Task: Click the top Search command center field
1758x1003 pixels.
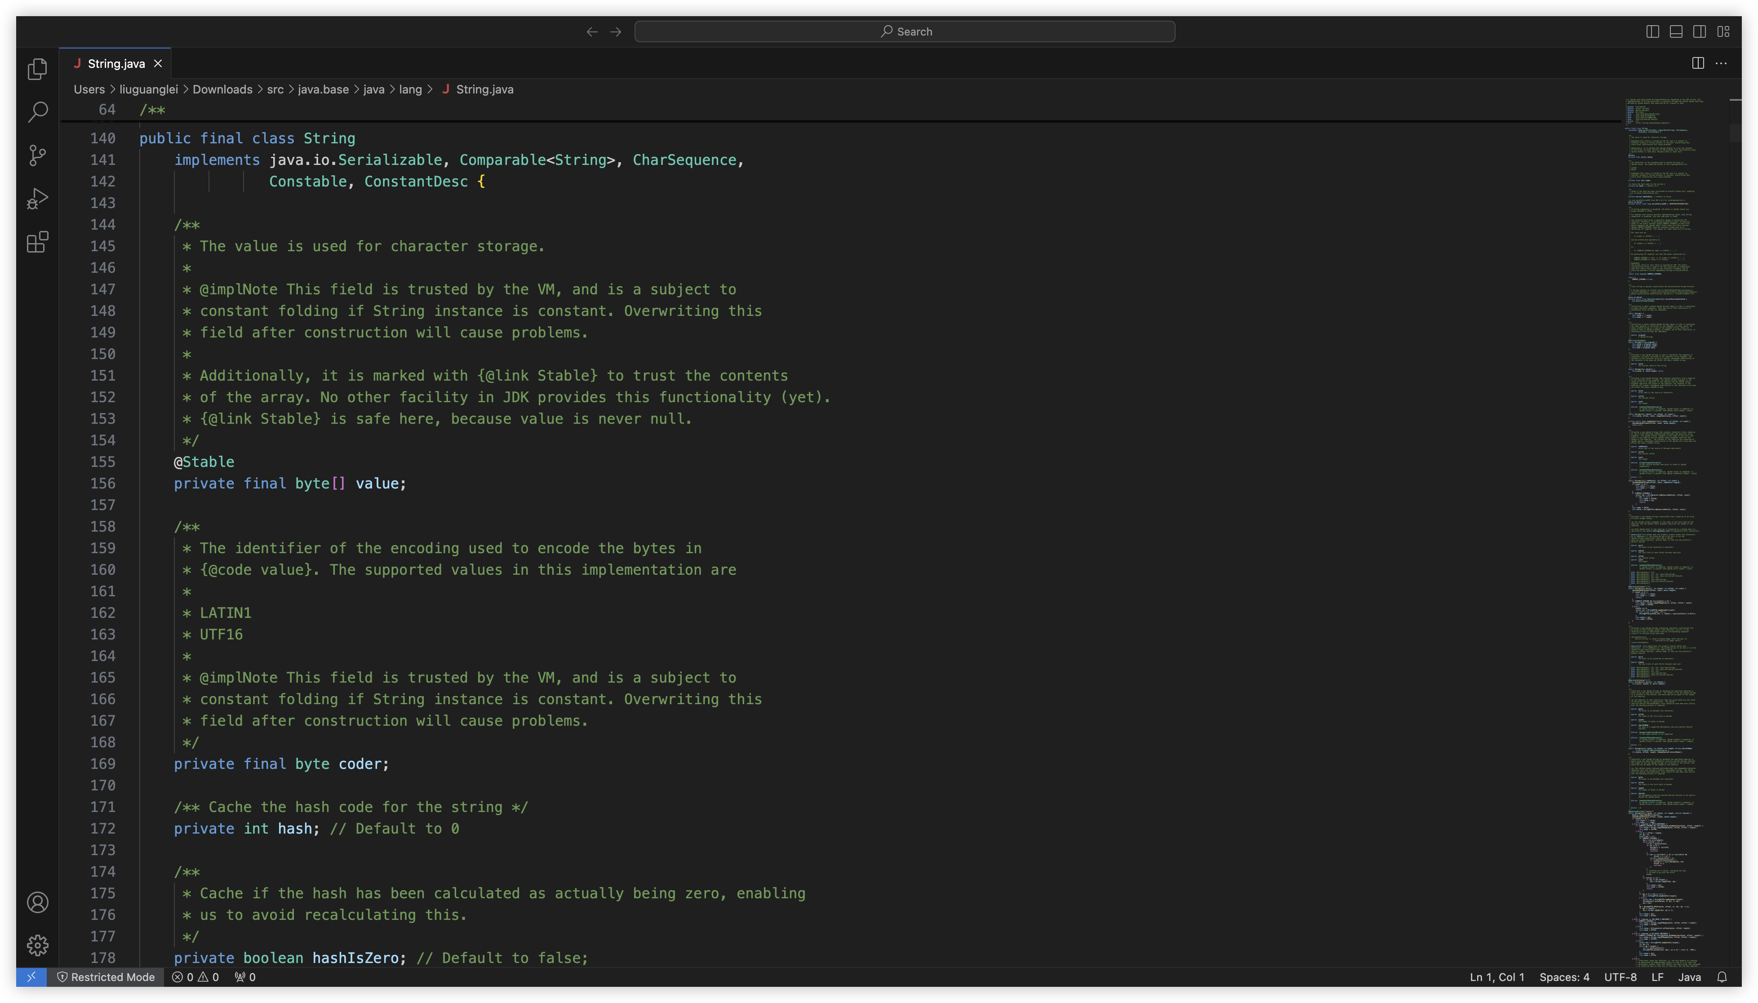Action: pos(905,32)
